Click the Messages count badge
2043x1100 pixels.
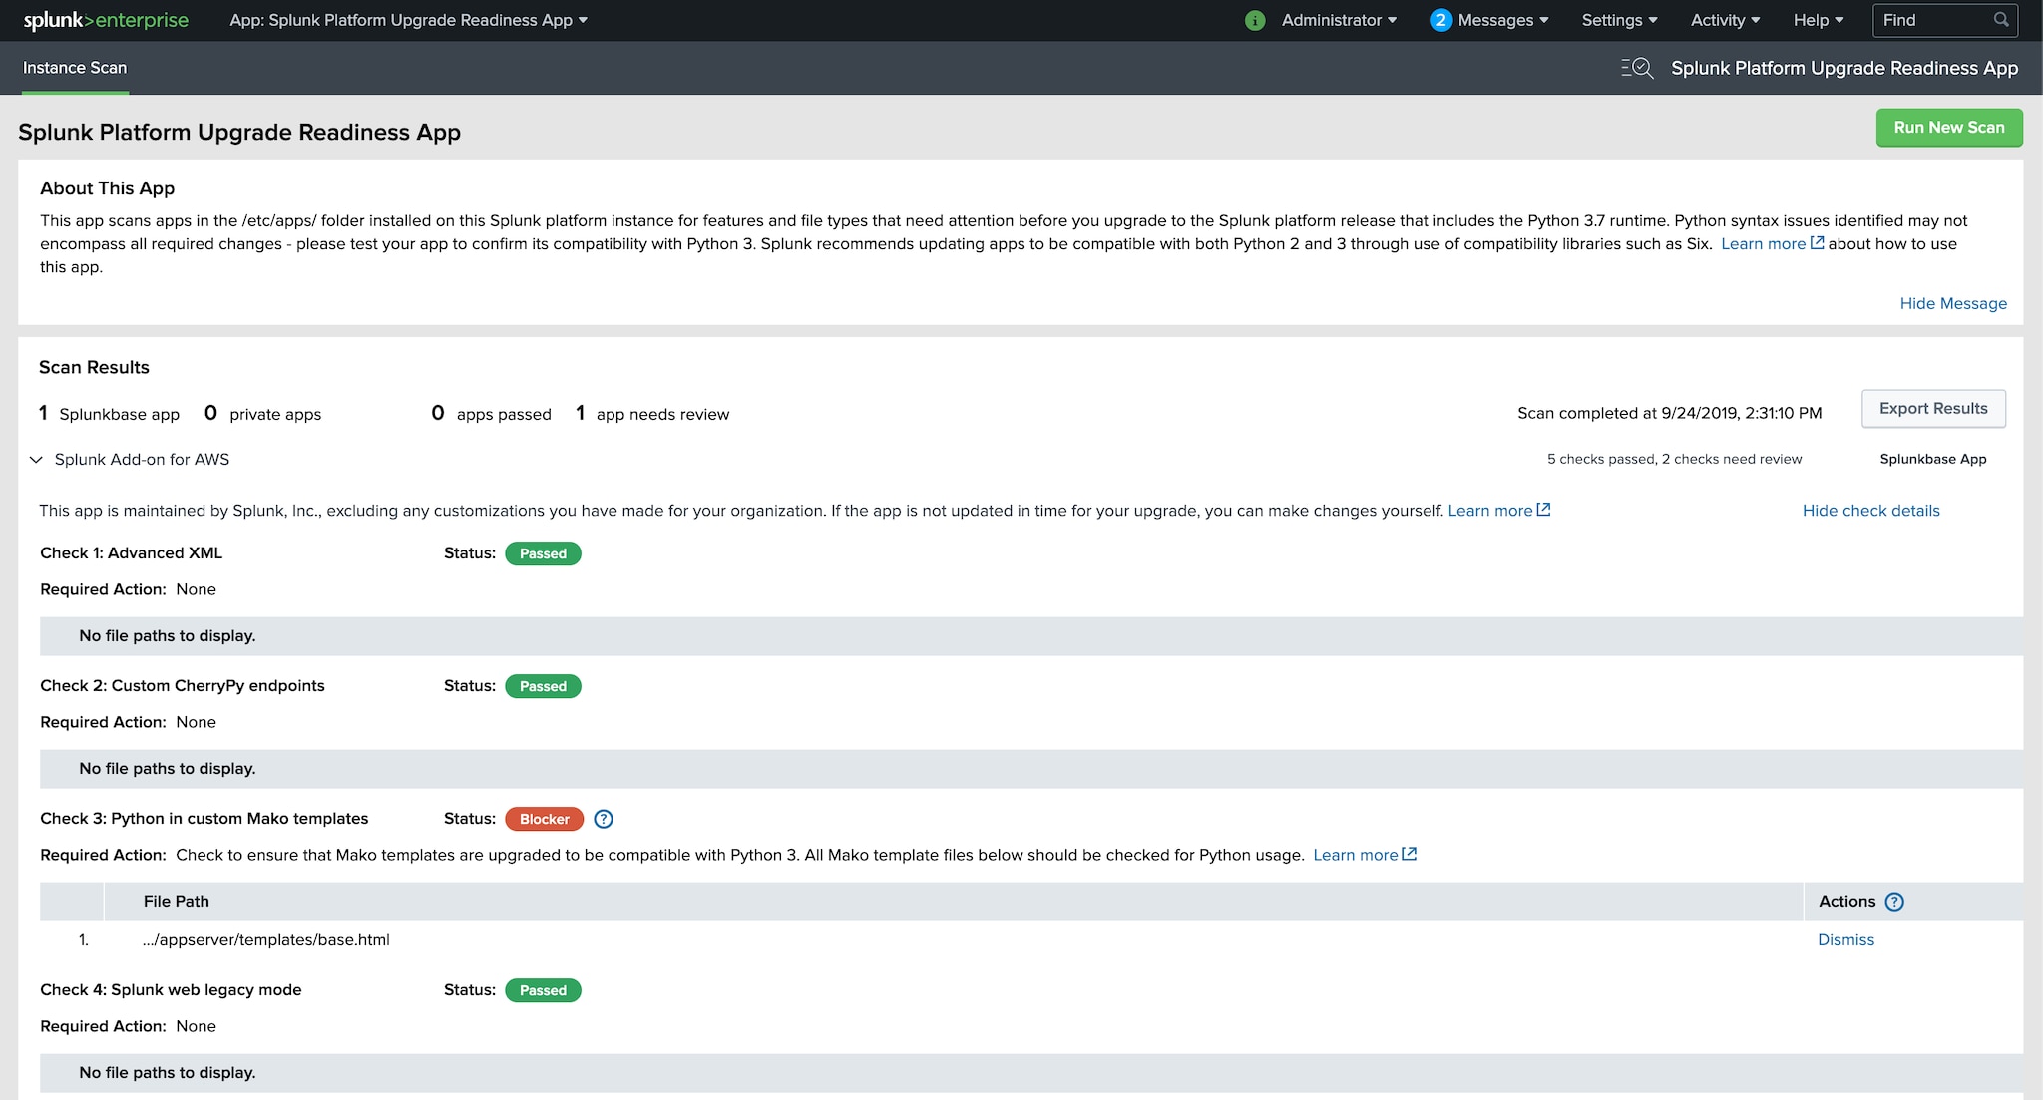click(1440, 20)
